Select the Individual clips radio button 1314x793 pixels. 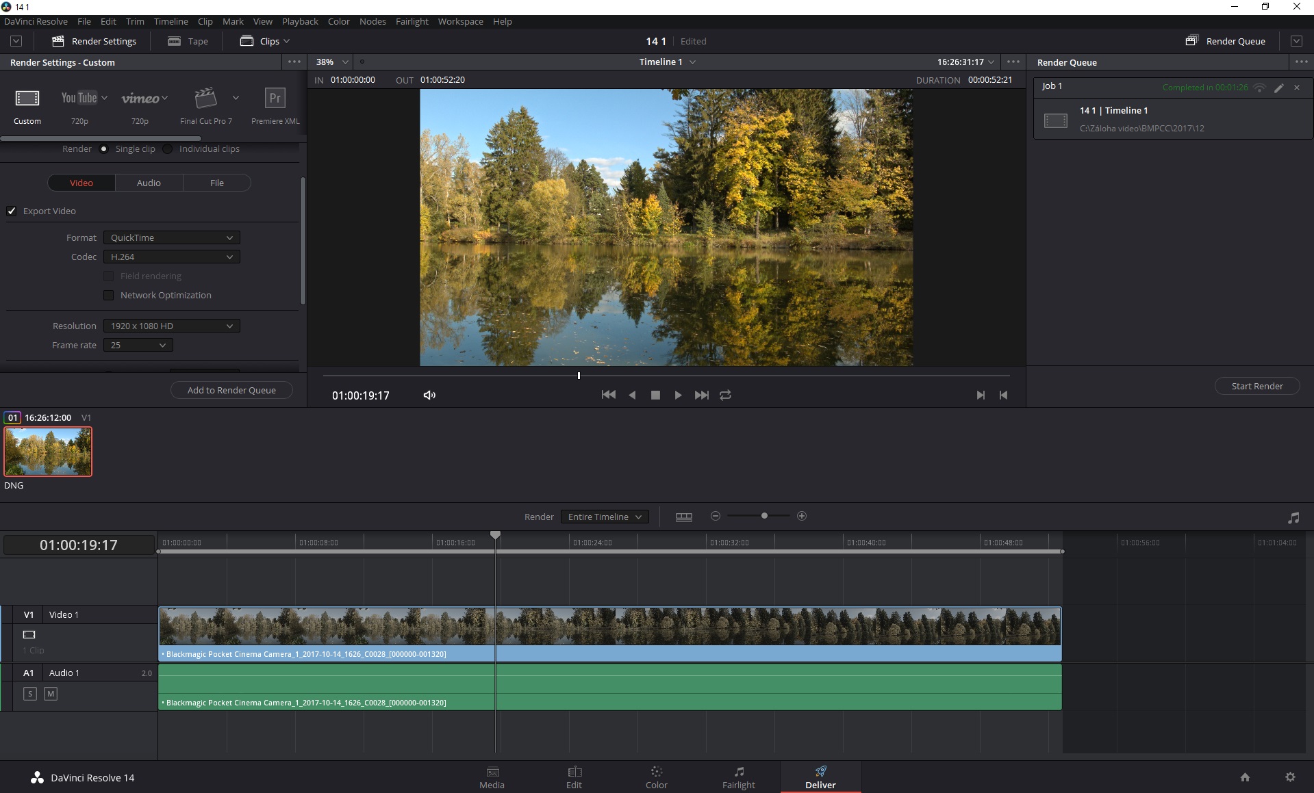(168, 149)
